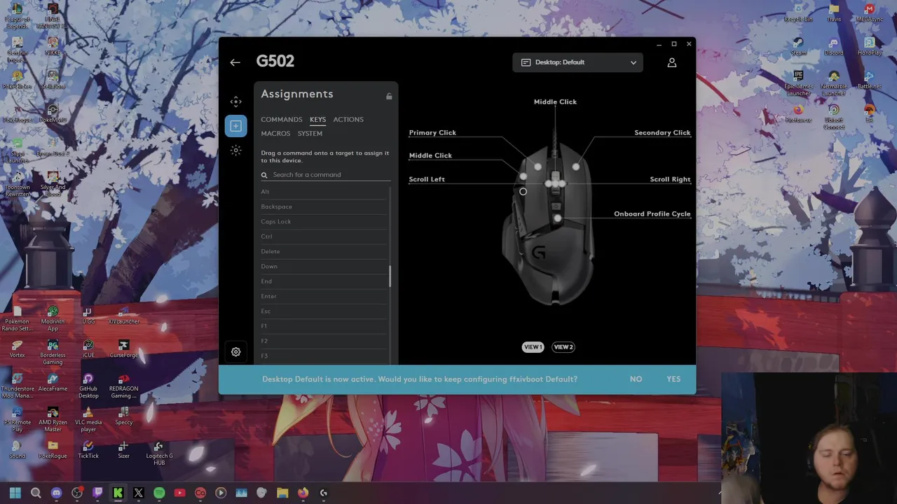
Task: Switch to the ACTIONS tab
Action: point(348,120)
